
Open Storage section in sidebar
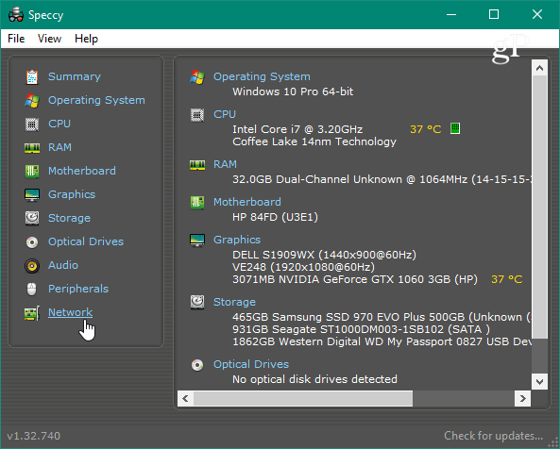(x=69, y=218)
